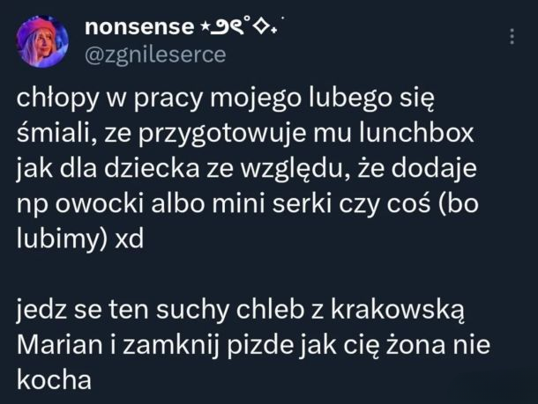Click the text lubimy) xd
Image resolution: width=538 pixels, height=404 pixels.
point(80,239)
